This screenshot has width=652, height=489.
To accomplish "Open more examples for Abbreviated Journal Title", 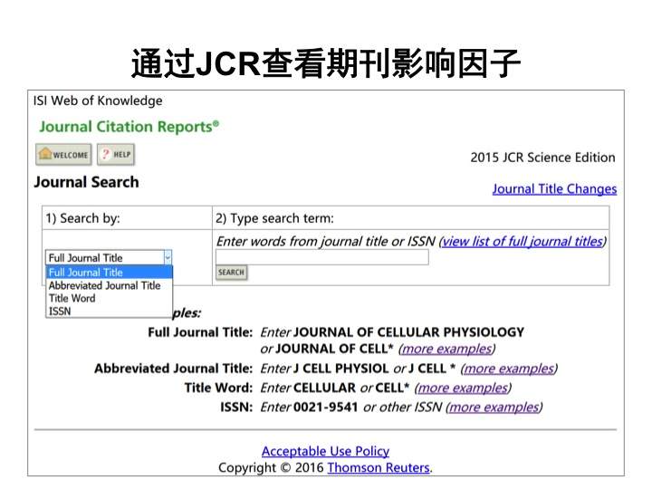I will point(509,369).
